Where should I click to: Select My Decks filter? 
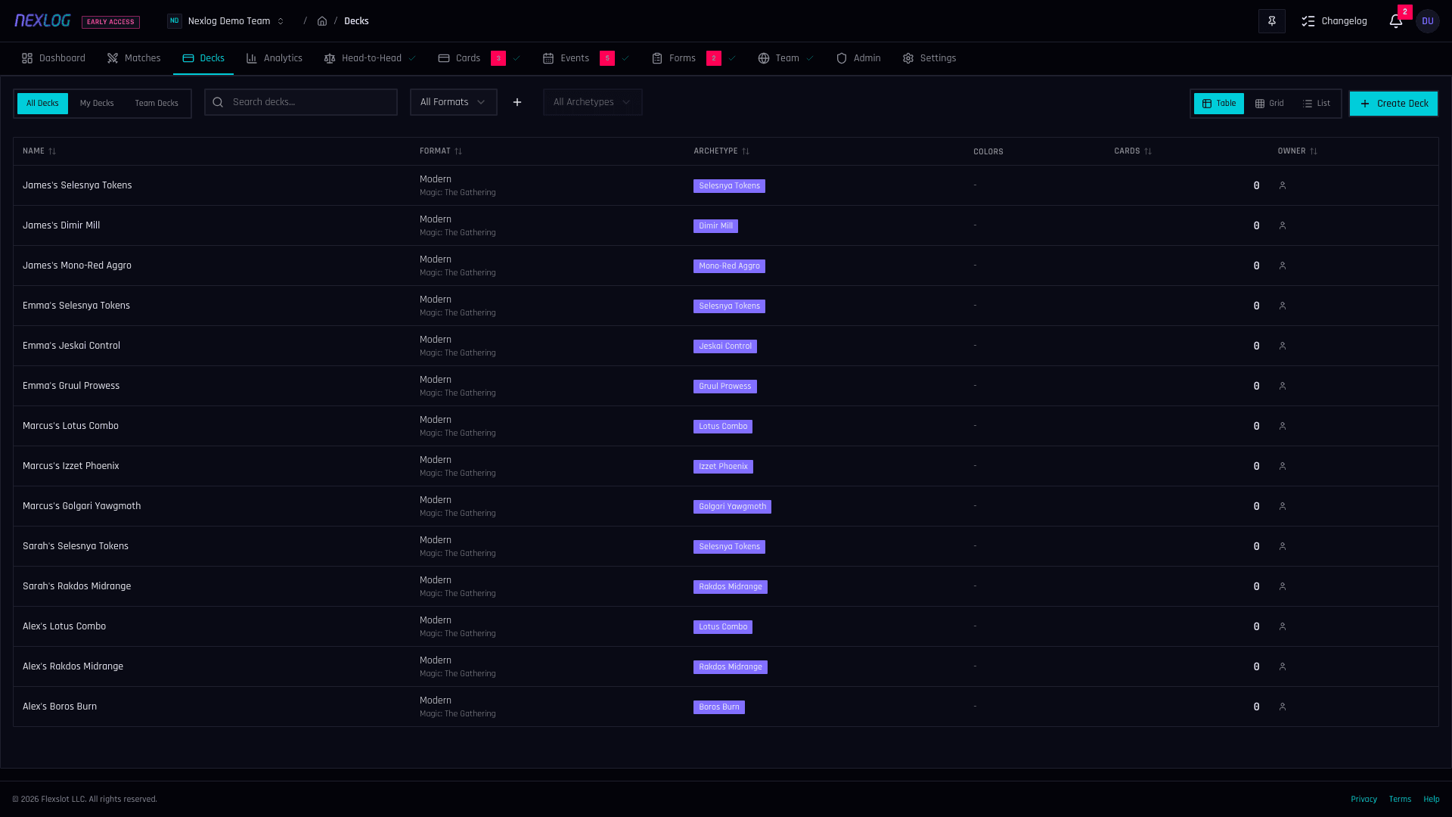click(97, 104)
